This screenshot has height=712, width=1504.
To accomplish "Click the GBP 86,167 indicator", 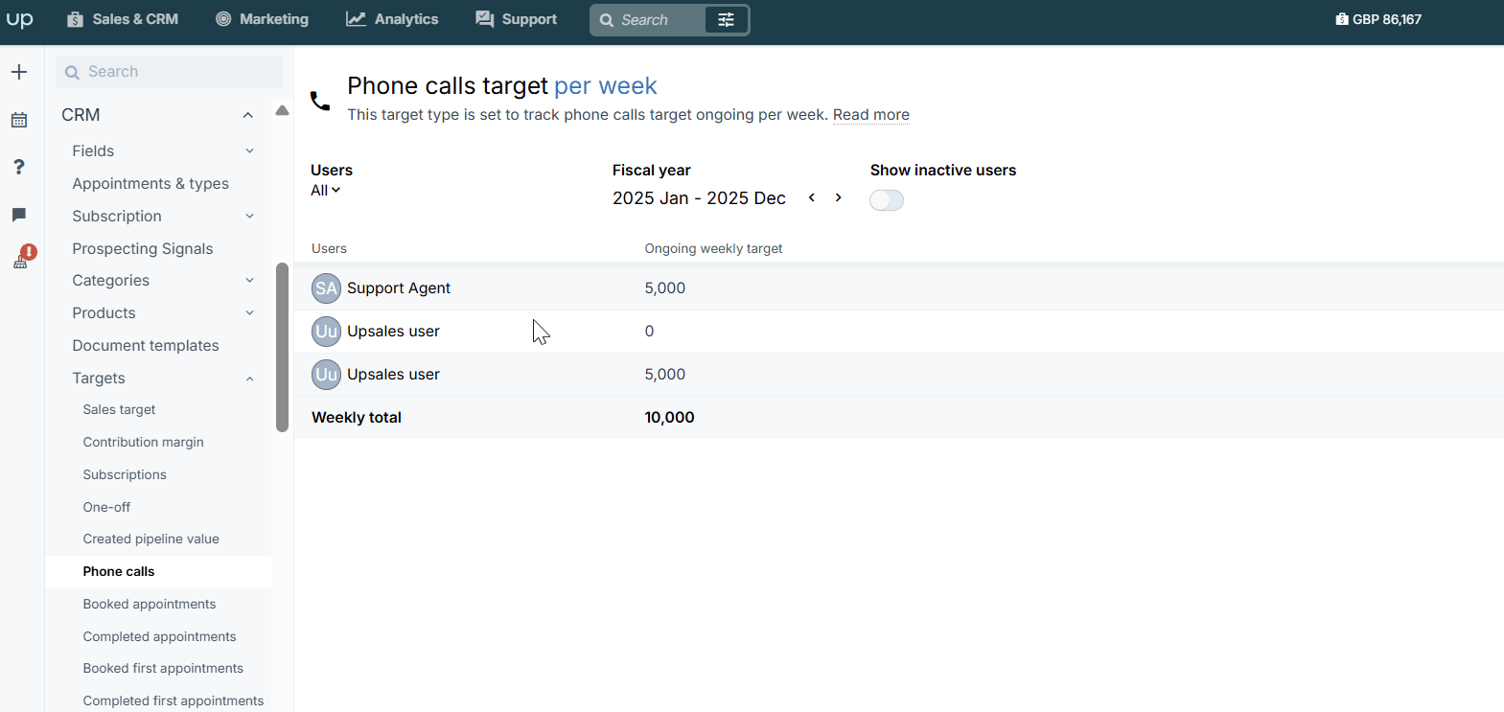I will pos(1378,19).
